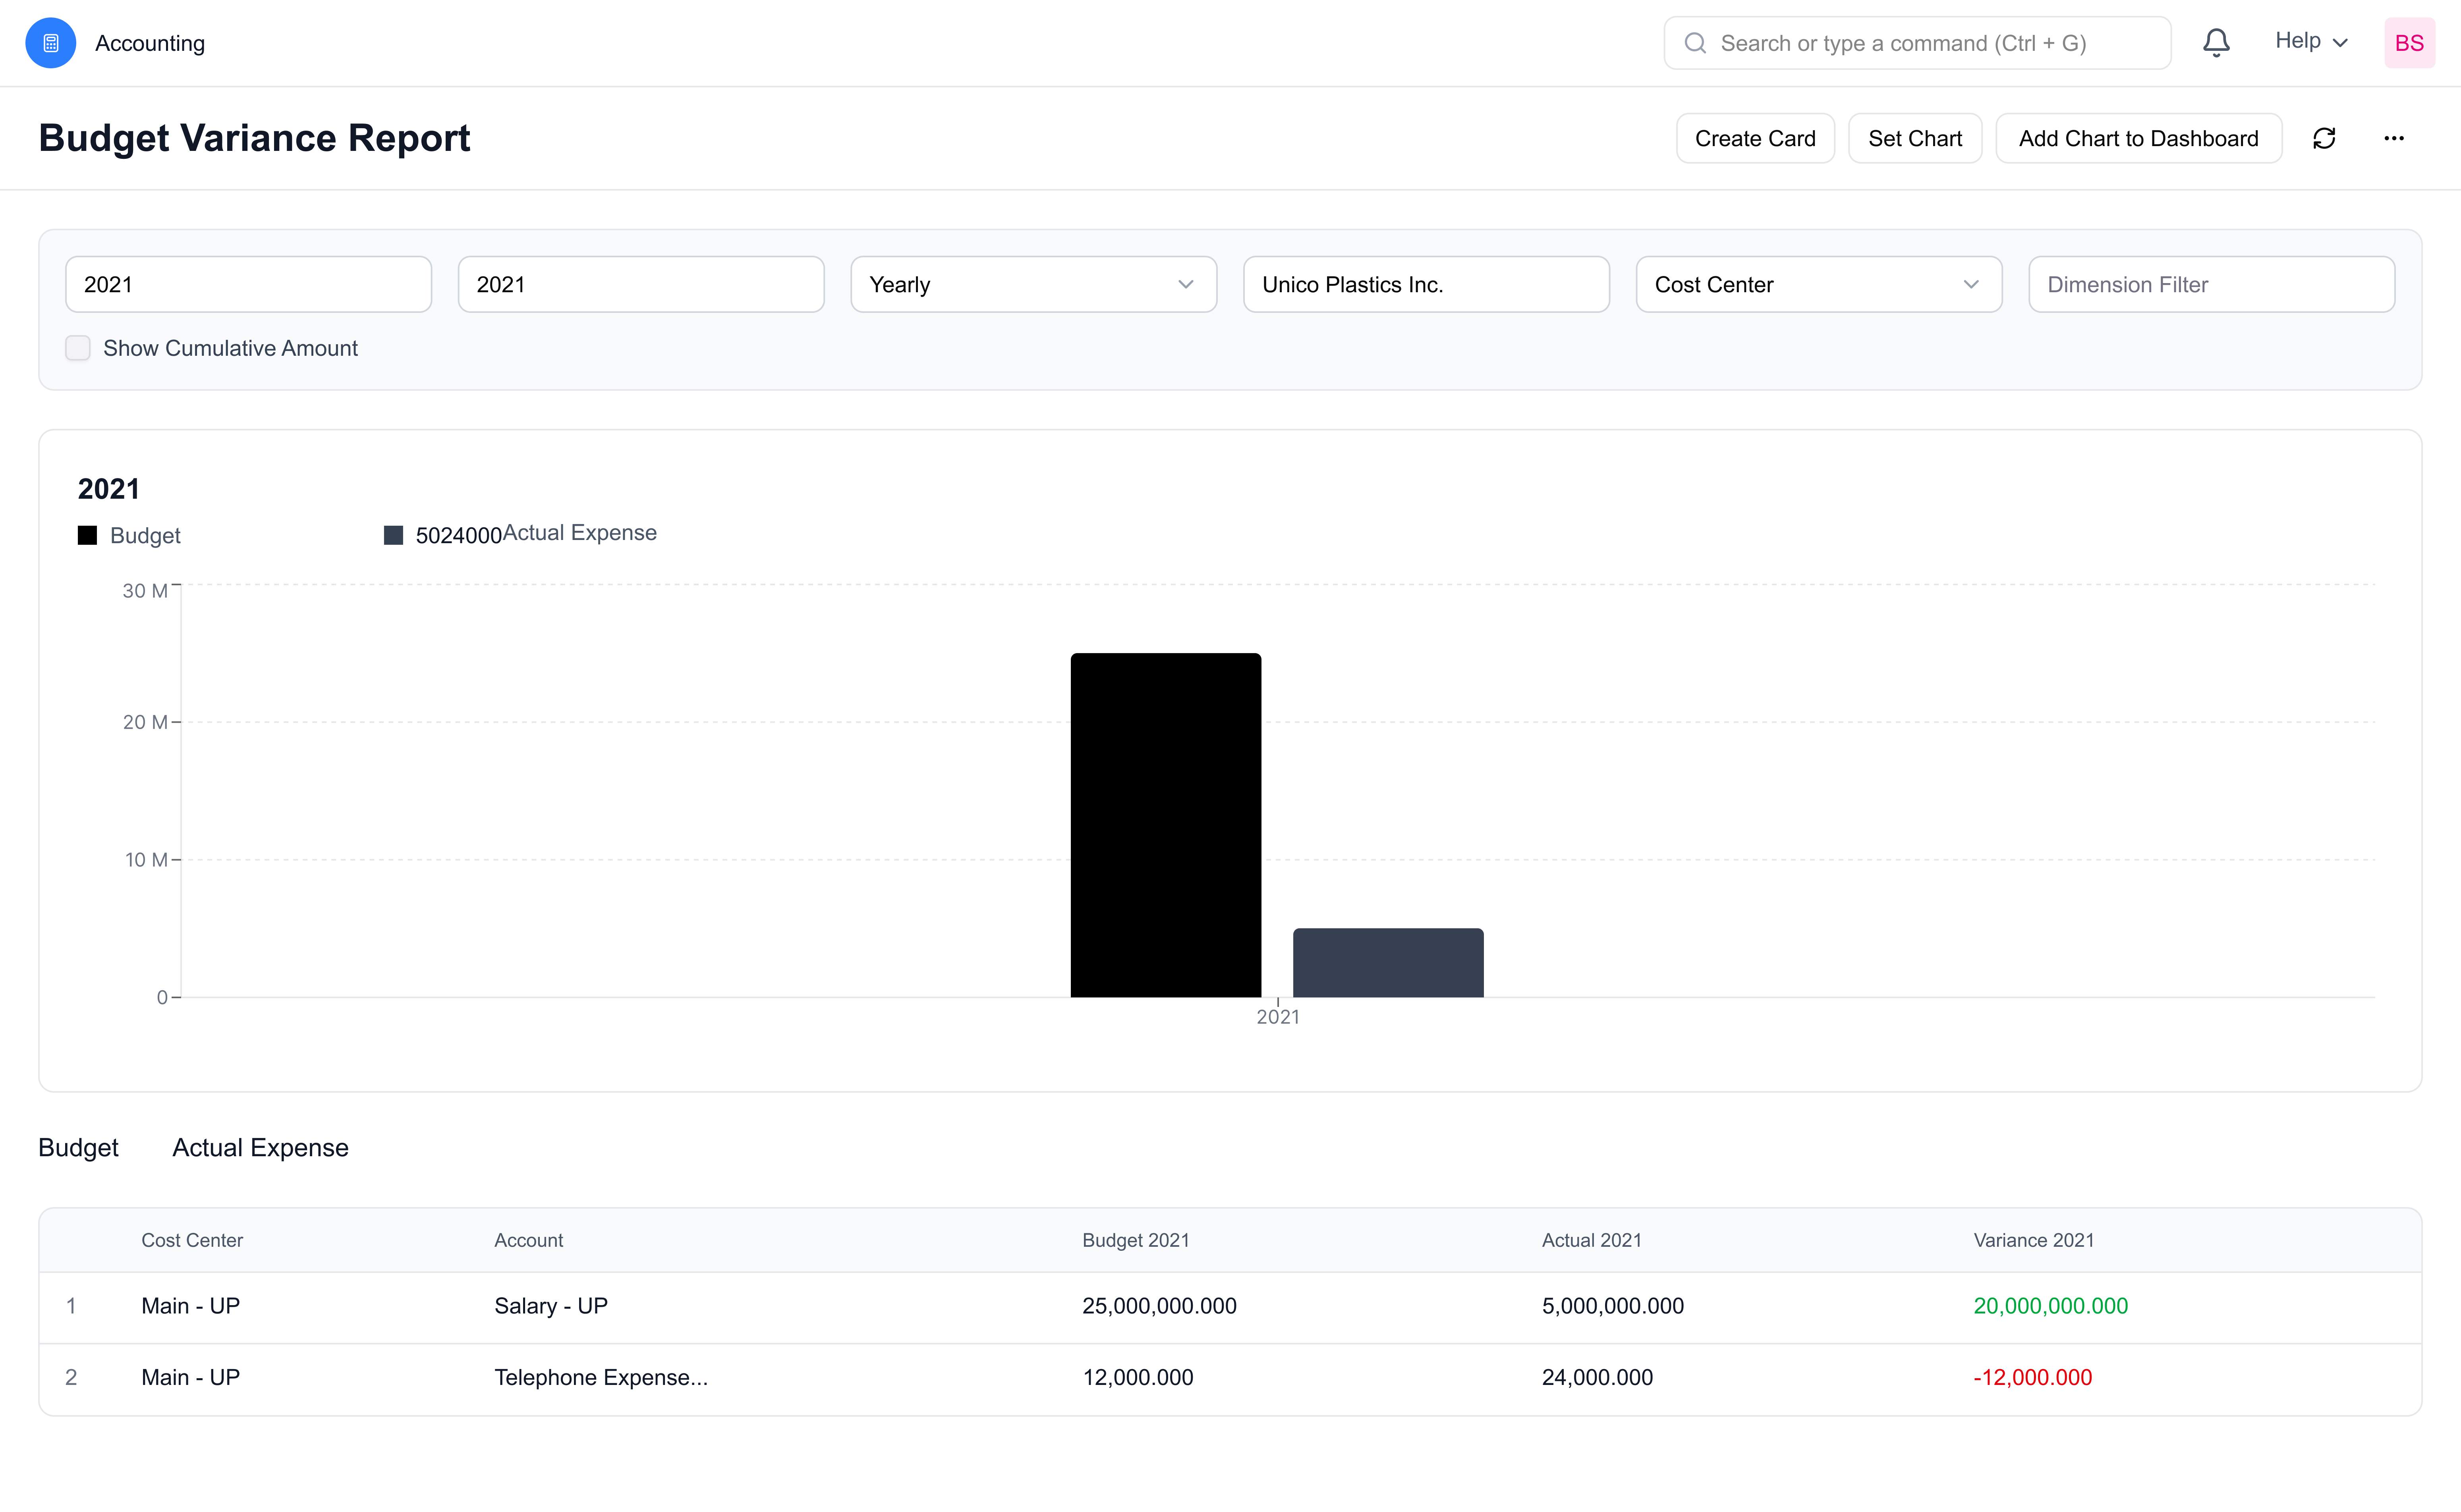This screenshot has height=1512, width=2461.
Task: Click the 12,000.000 budget cell
Action: [x=1138, y=1378]
